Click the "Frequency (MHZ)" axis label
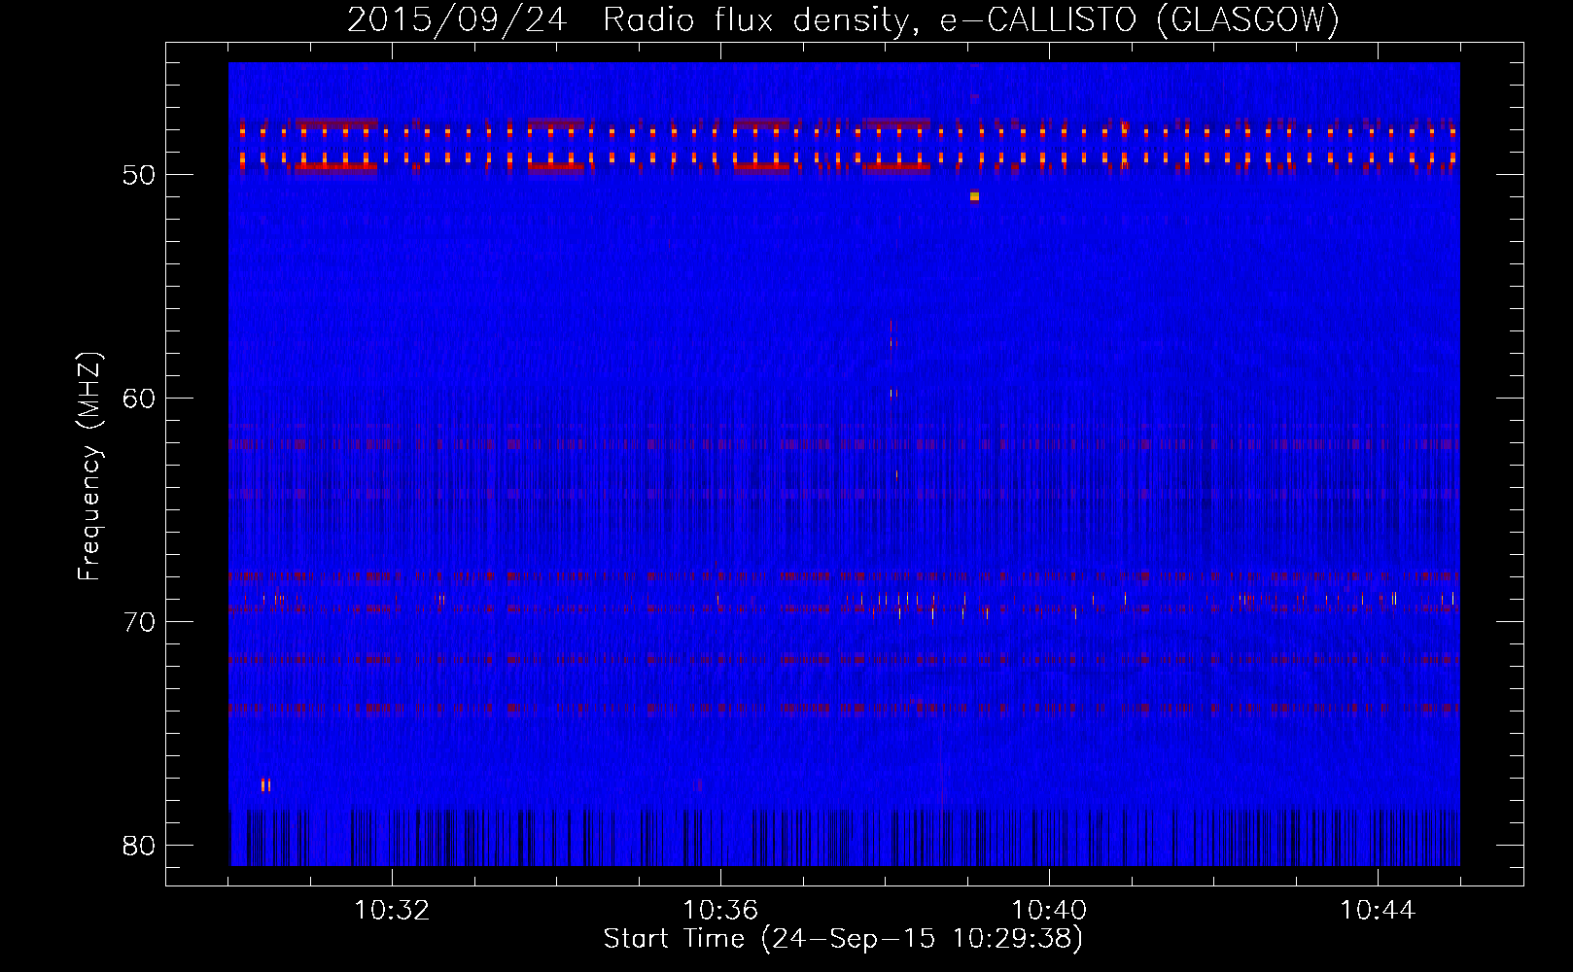This screenshot has height=972, width=1573. [x=89, y=467]
